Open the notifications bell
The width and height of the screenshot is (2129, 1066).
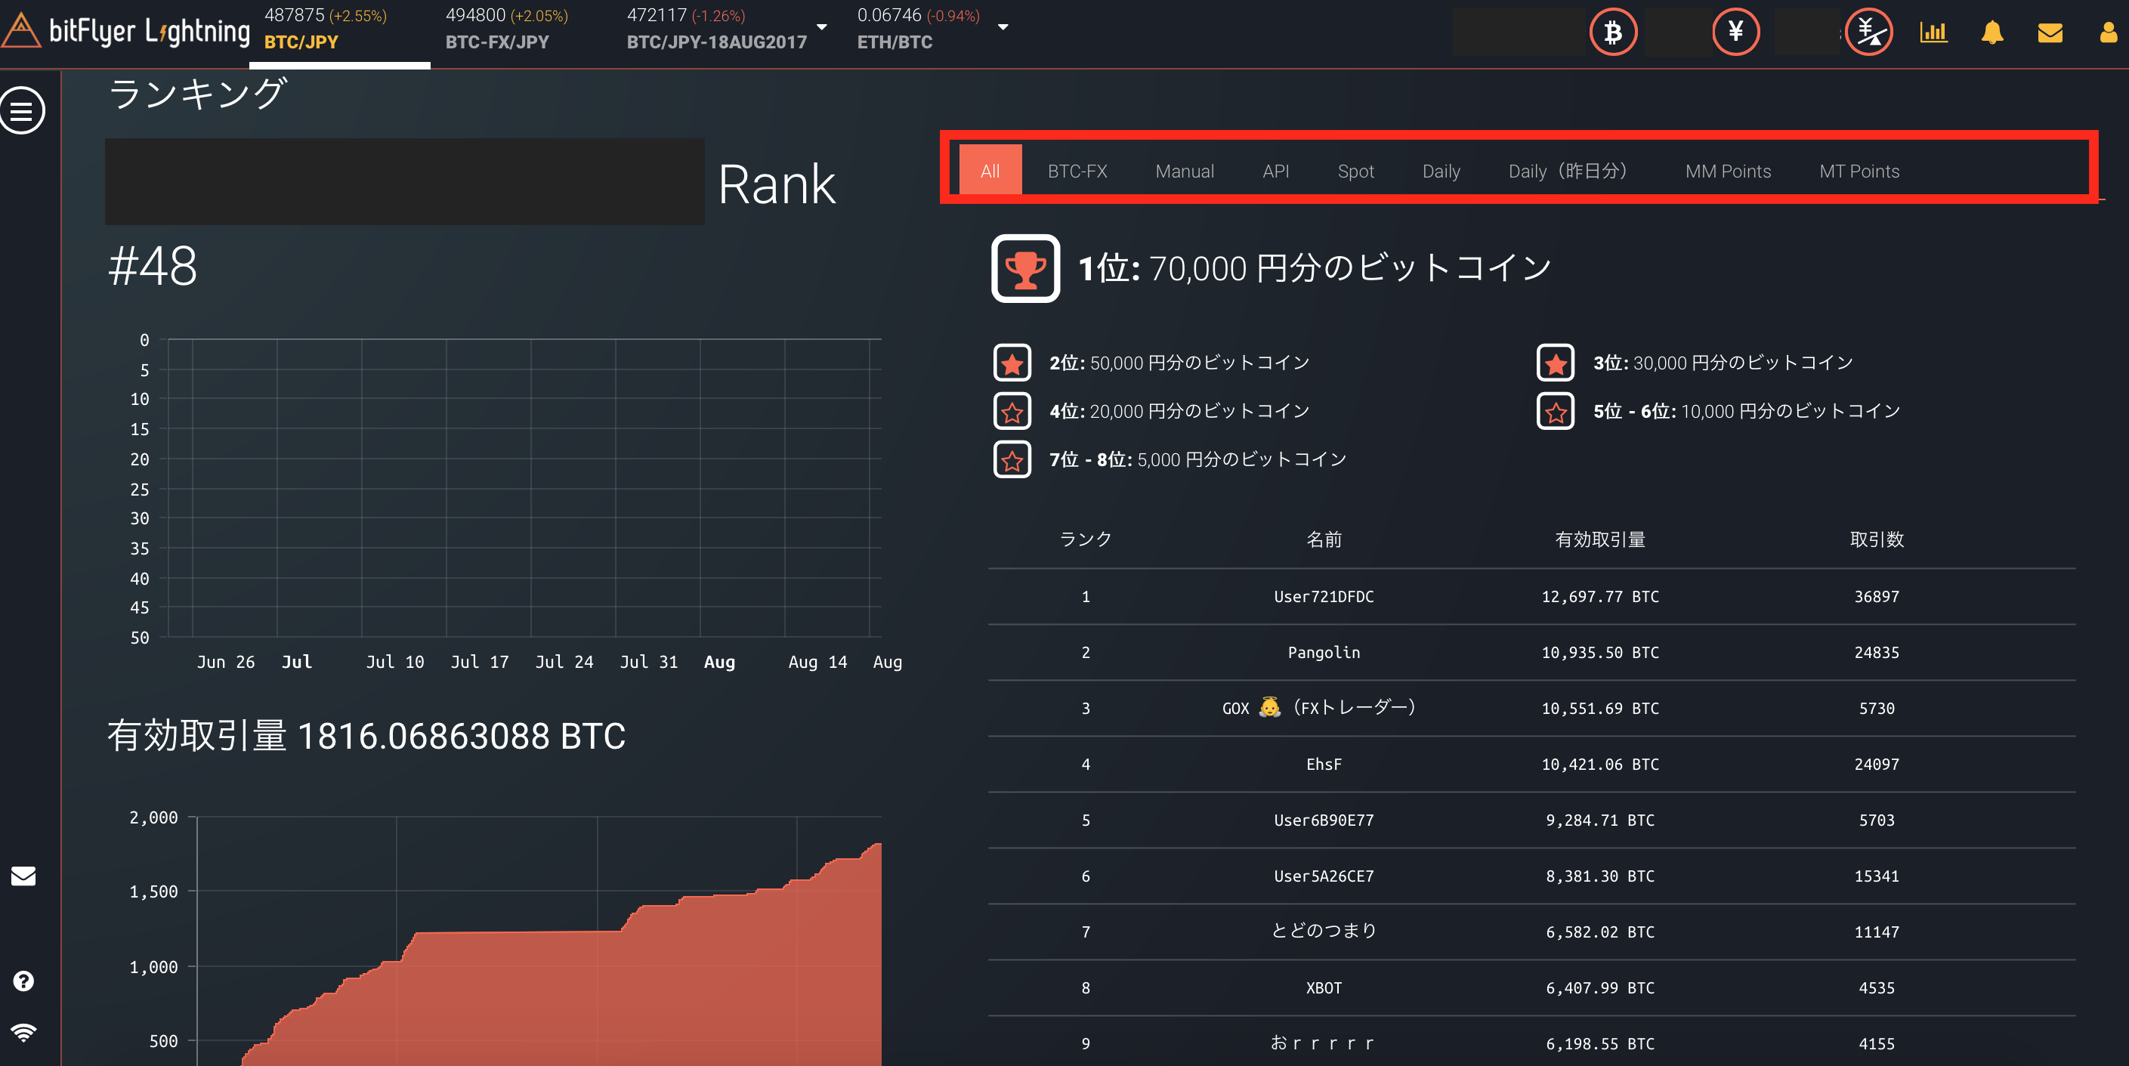click(1991, 33)
